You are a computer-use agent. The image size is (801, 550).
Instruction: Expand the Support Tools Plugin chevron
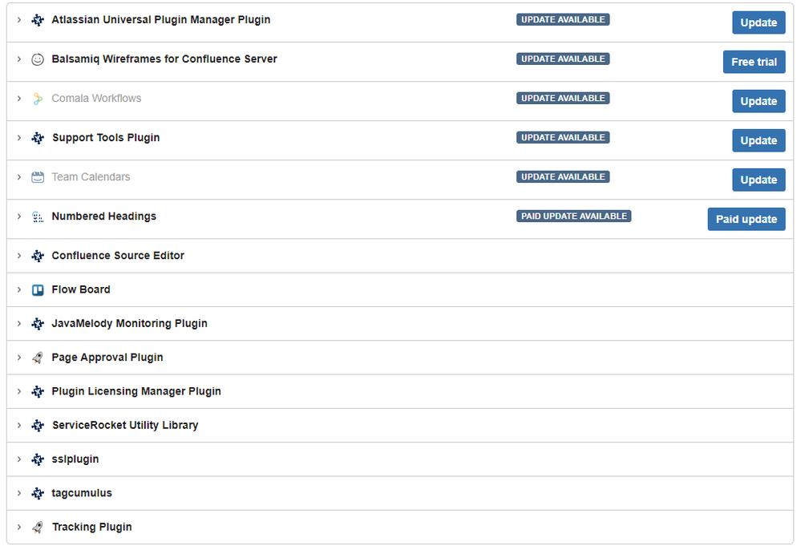(19, 138)
